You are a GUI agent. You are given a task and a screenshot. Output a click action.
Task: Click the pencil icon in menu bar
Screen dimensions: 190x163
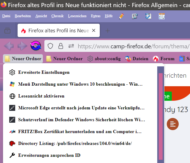pos(122,16)
